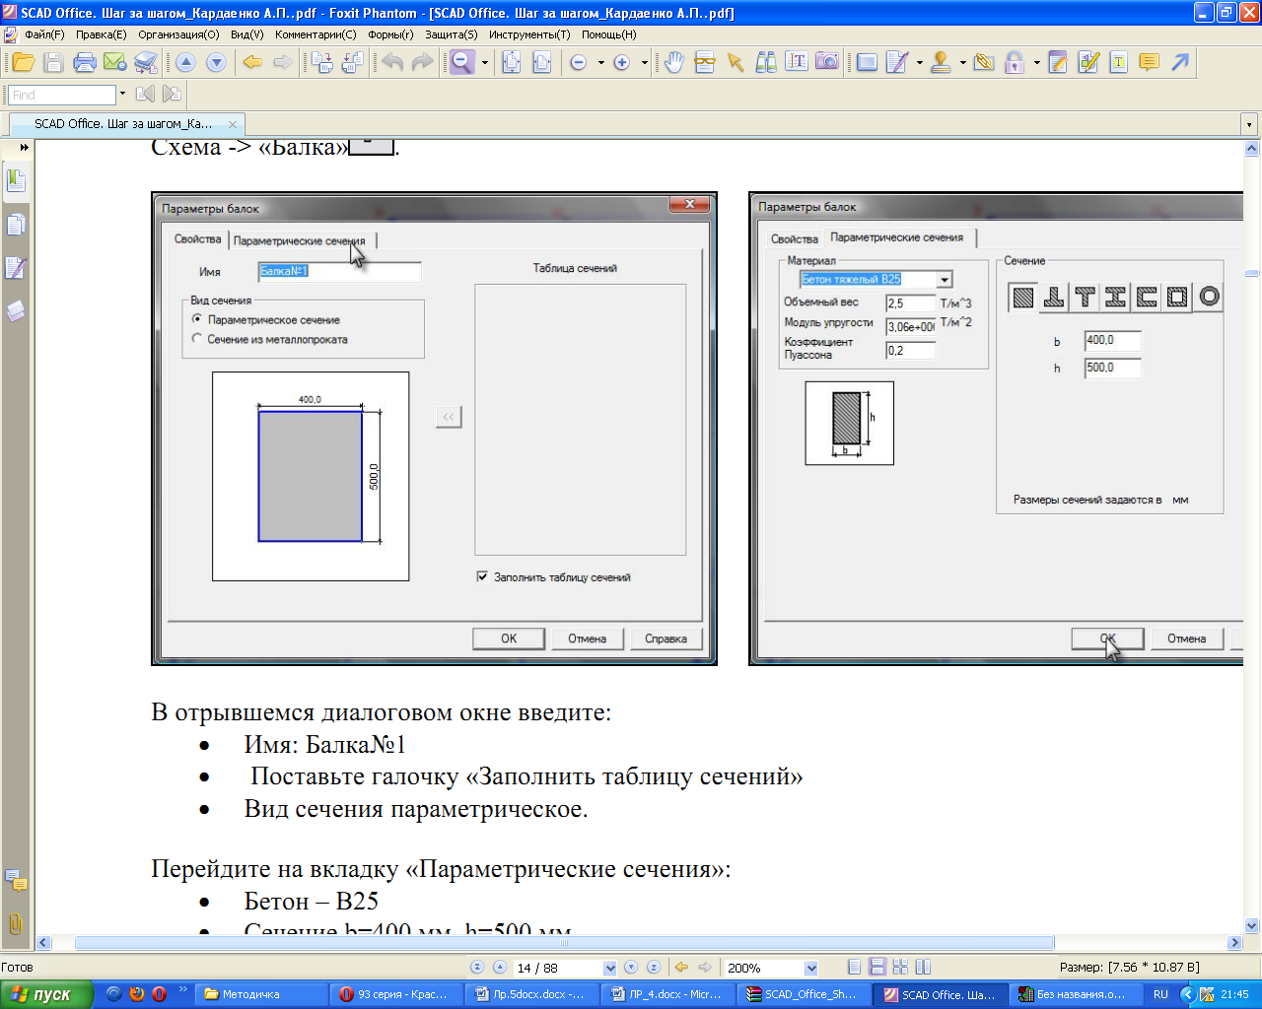Open the stamp tool dropdown arrow
Screen dimensions: 1262x1009
pos(962,62)
